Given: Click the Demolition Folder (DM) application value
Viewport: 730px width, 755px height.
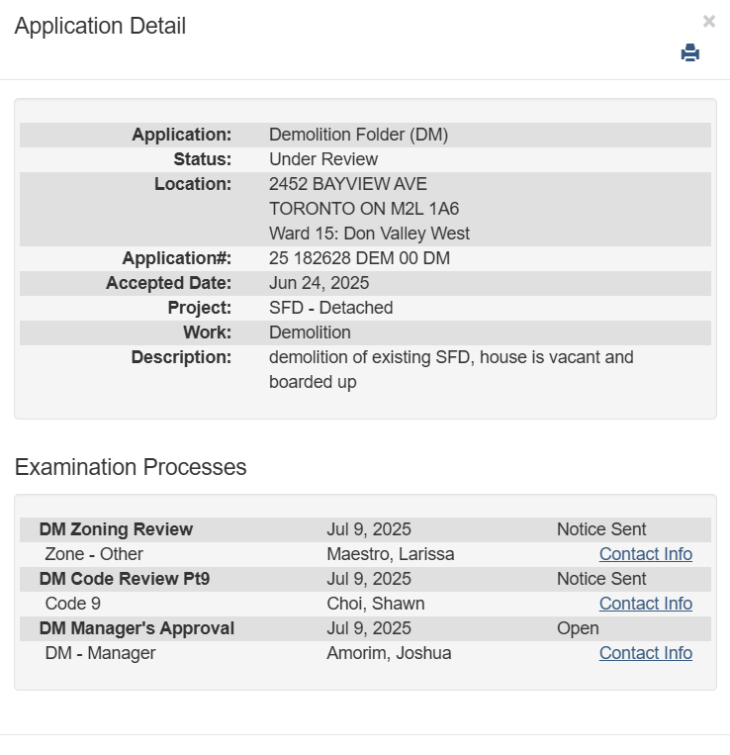Looking at the screenshot, I should (x=358, y=135).
